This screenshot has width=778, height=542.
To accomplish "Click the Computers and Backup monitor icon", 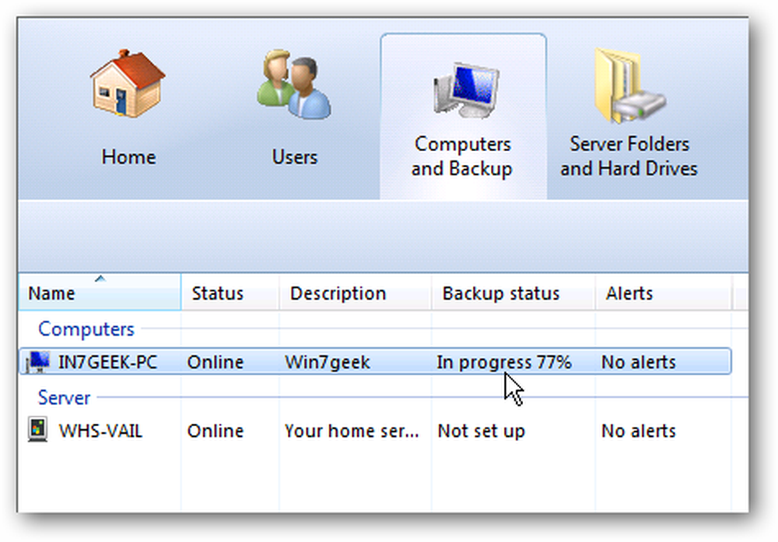I will [x=465, y=90].
